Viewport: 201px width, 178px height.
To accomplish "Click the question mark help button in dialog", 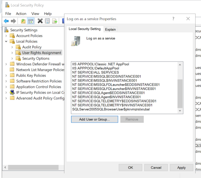I will click(x=173, y=19).
